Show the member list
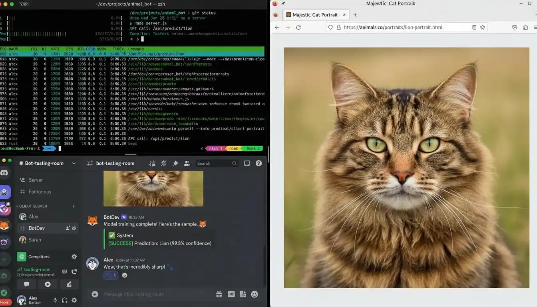537x307 pixels. click(x=187, y=163)
